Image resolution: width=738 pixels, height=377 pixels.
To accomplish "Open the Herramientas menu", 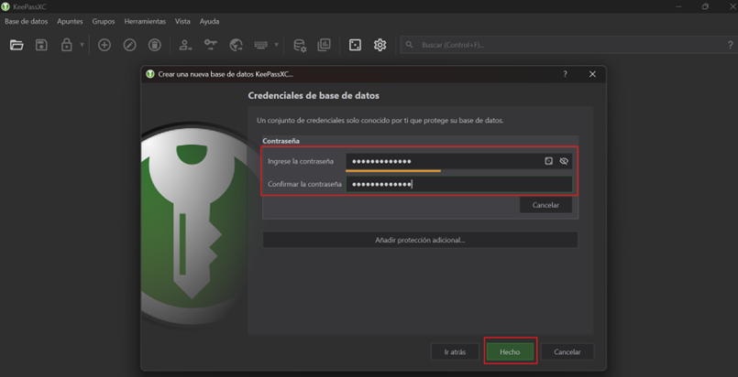I will click(x=145, y=22).
